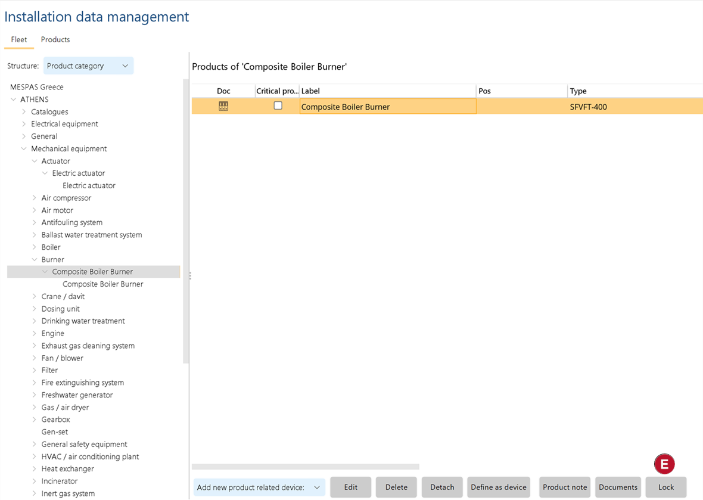Toggle the Critical product checkbox
This screenshot has width=703, height=500.
coord(278,106)
